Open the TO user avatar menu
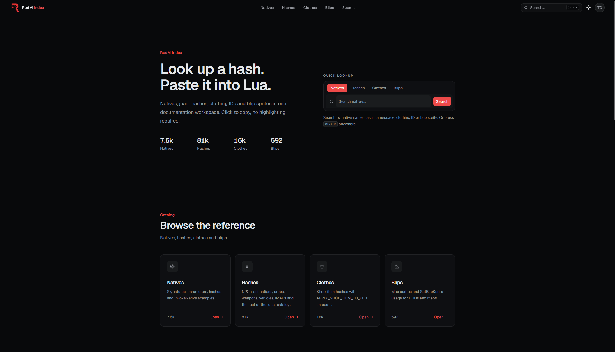The width and height of the screenshot is (615, 352). tap(600, 8)
